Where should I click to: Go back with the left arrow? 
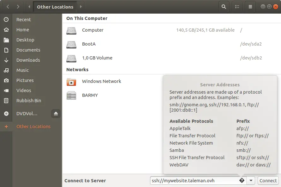pyautogui.click(x=8, y=7)
